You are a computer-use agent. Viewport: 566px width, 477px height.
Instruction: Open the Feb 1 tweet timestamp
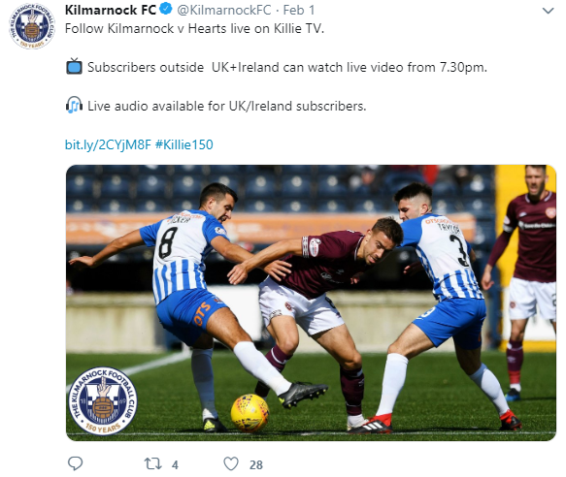point(298,10)
